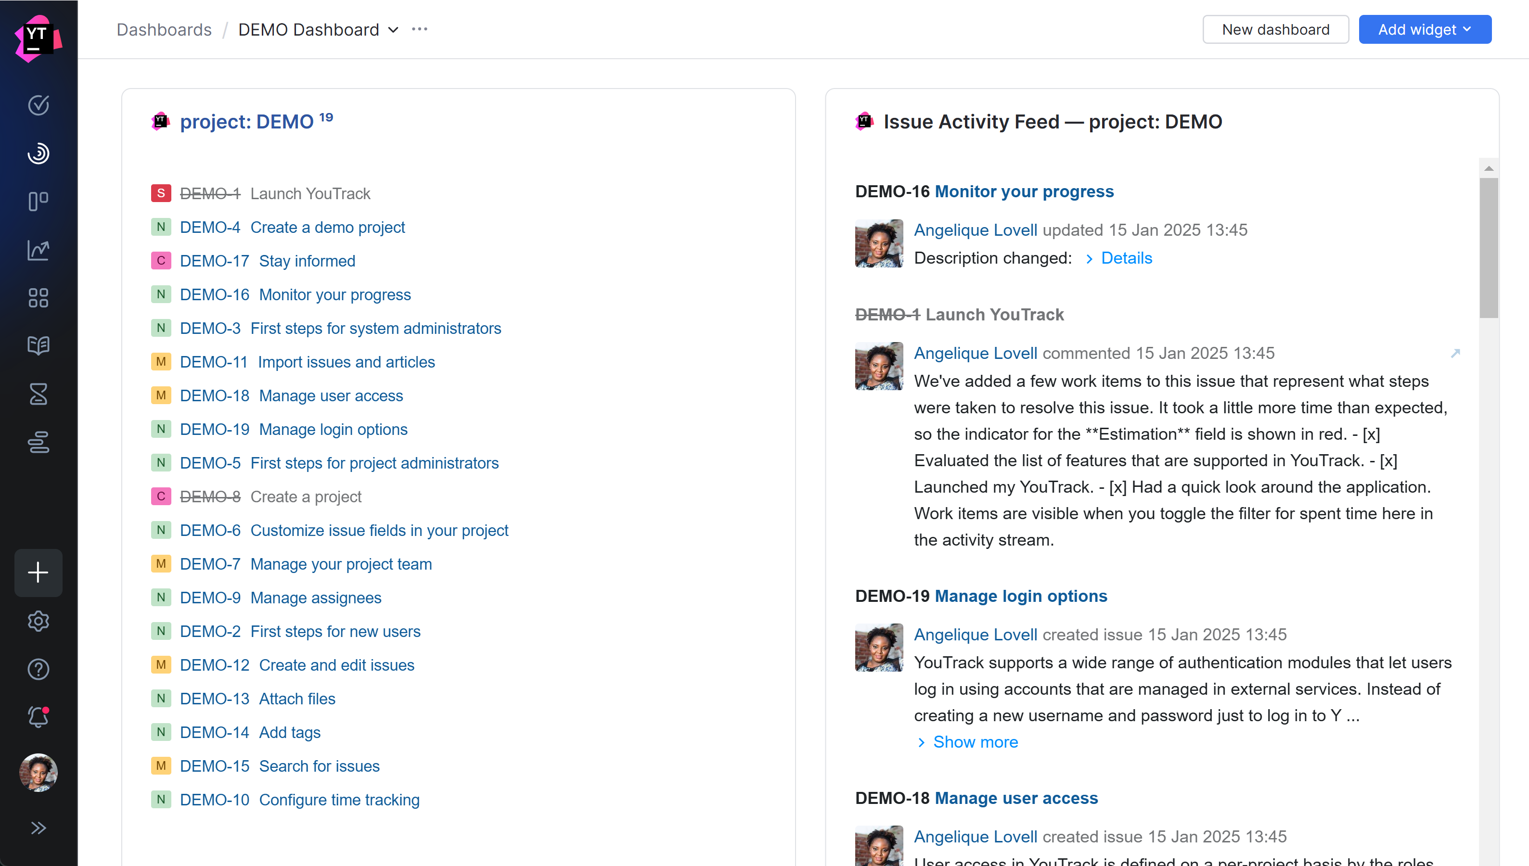This screenshot has width=1529, height=866.
Task: Open the Notifications bell icon
Action: pos(39,717)
